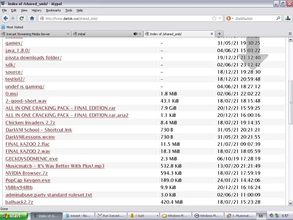Click the scrollbar up arrow

(290, 40)
